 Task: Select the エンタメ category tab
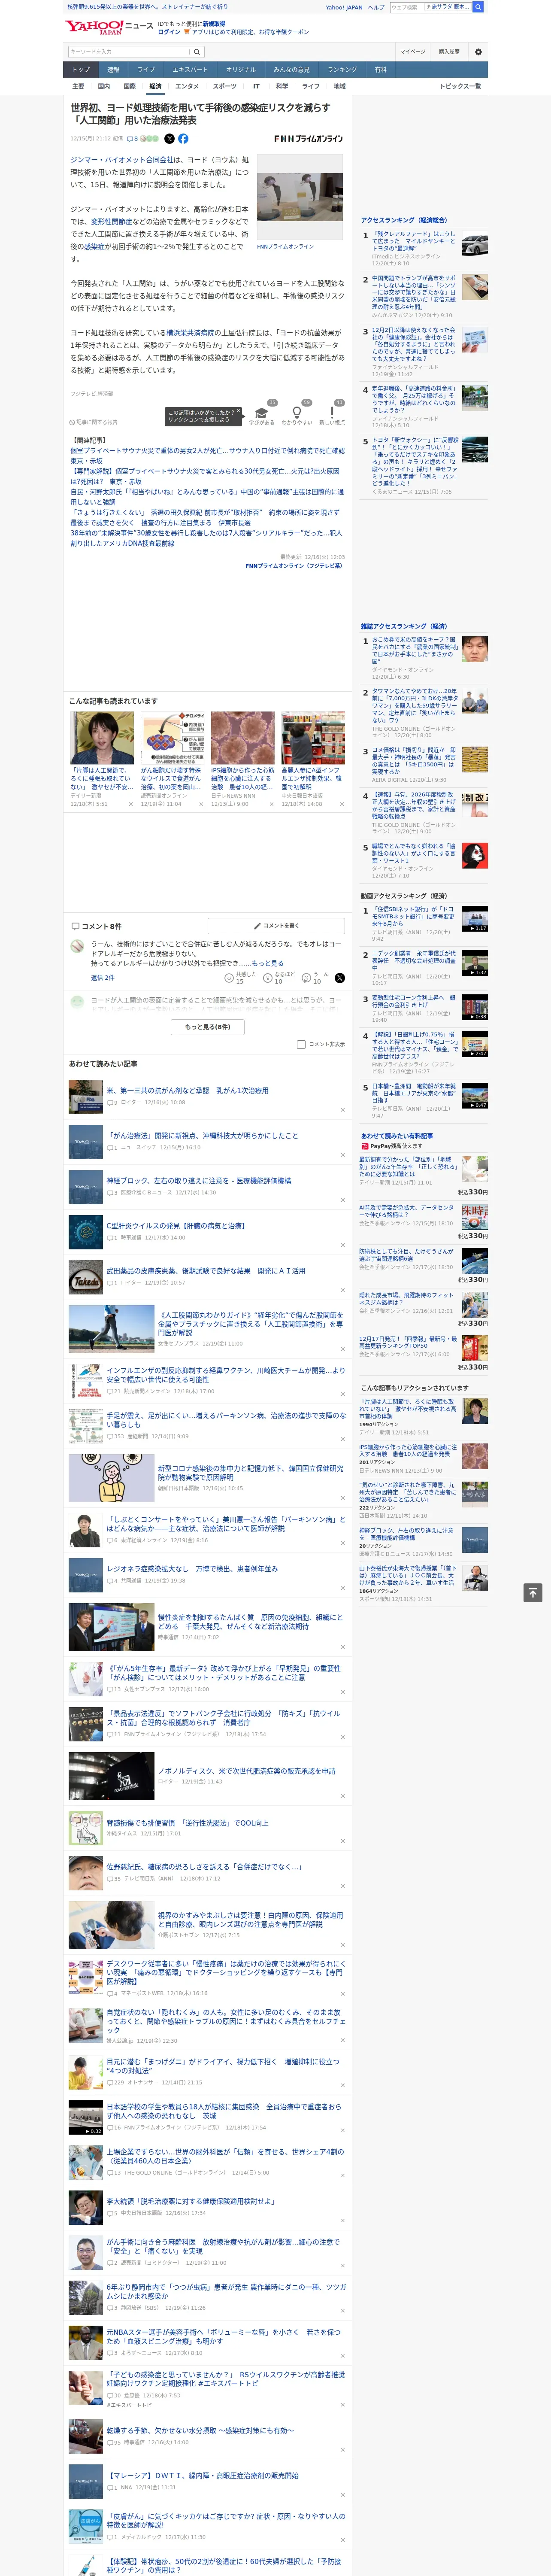click(x=187, y=86)
